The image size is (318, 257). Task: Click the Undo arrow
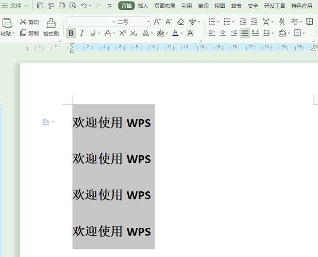click(84, 6)
